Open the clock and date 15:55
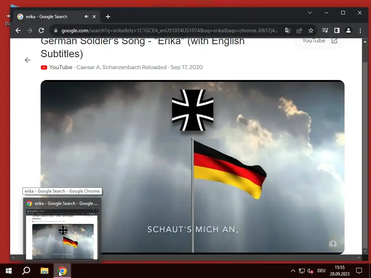Viewport: 371px width, 278px height. click(340, 271)
